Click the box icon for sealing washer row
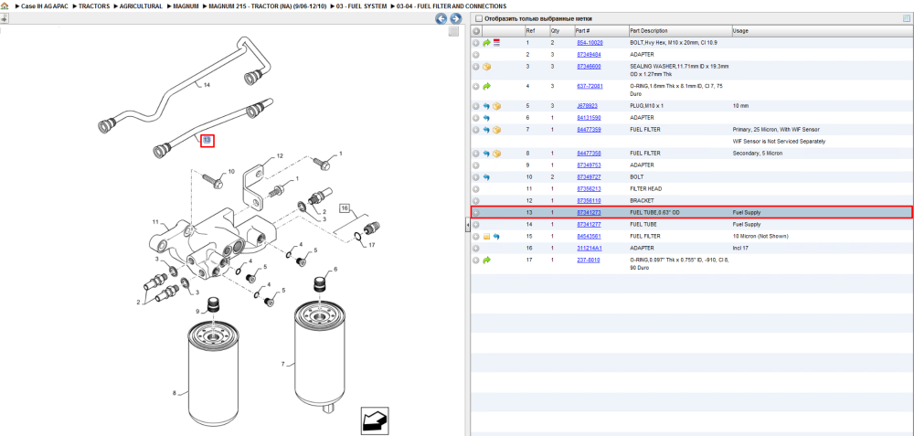 [486, 67]
